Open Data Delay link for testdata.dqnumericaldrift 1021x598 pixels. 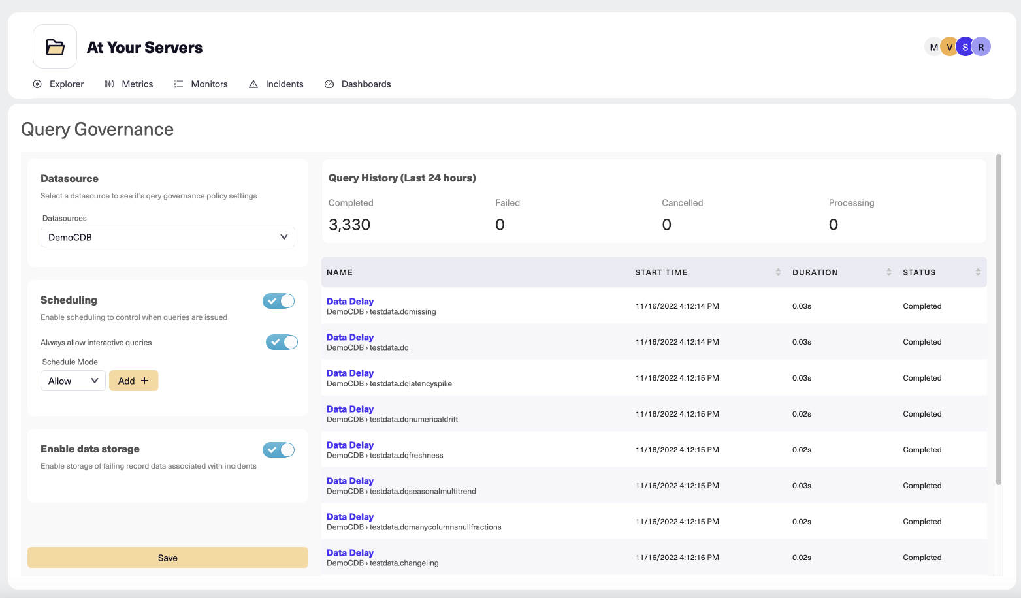(x=350, y=409)
